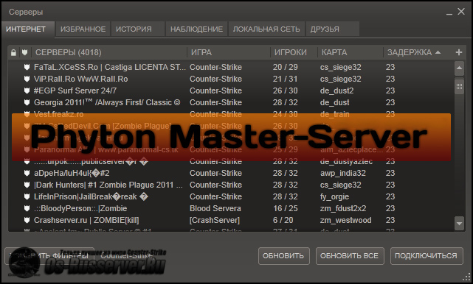
Task: Select the |Dark Hunters| #1 Zombie Plague server
Action: 231,185
